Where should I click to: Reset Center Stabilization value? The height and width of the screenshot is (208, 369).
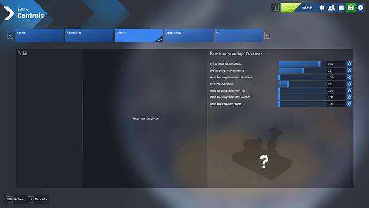click(349, 84)
